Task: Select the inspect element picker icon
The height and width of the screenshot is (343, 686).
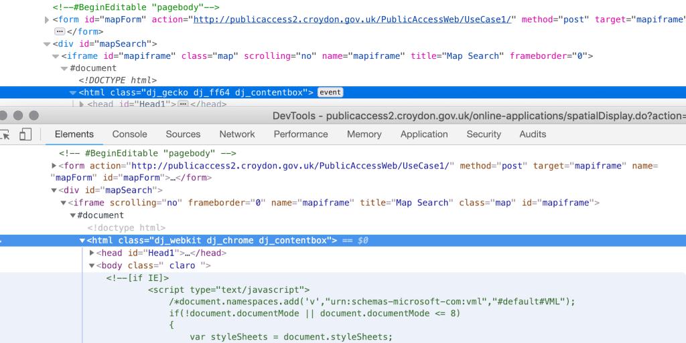Action: coord(5,134)
